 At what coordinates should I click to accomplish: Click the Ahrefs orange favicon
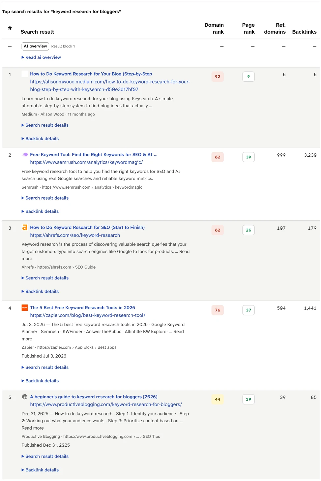click(25, 227)
